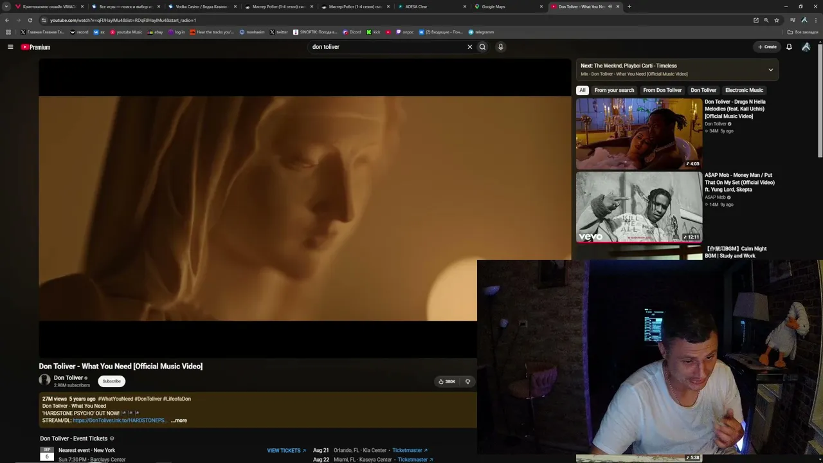The height and width of the screenshot is (463, 823).
Task: Switch to the Vodka Casino tab
Action: (x=203, y=6)
